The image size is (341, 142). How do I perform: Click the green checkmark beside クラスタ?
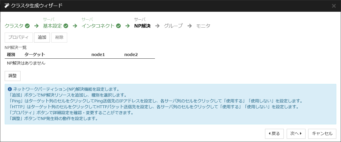[27, 26]
